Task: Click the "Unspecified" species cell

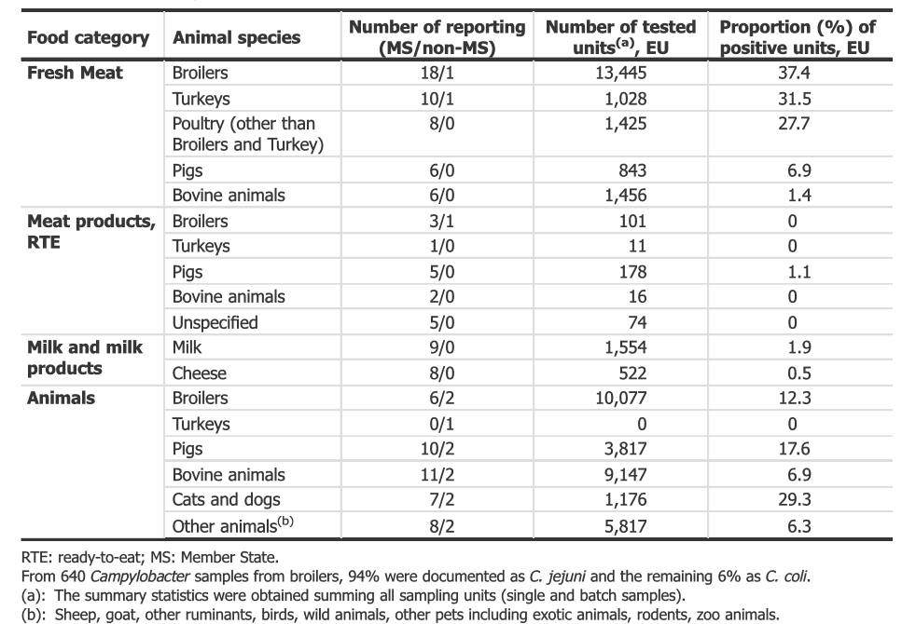Action: pyautogui.click(x=215, y=322)
